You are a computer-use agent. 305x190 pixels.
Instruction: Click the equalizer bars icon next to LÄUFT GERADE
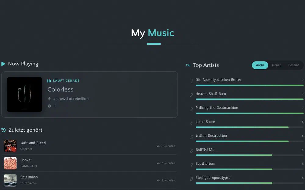click(49, 81)
